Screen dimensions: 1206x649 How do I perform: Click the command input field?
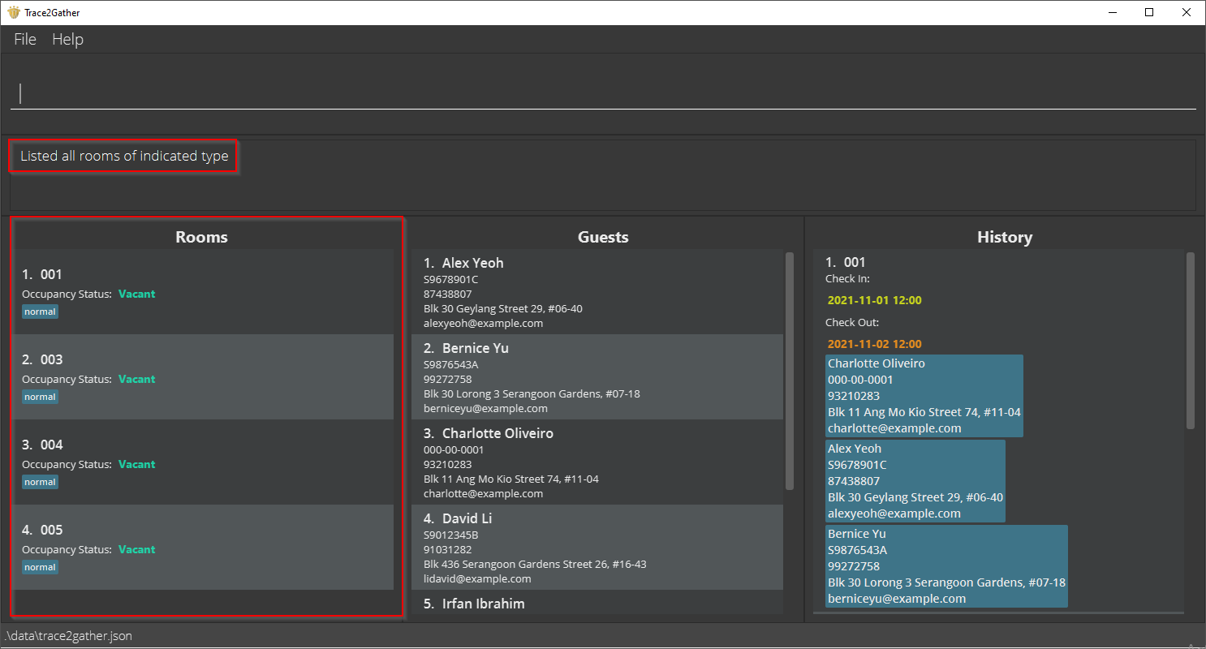coord(603,93)
